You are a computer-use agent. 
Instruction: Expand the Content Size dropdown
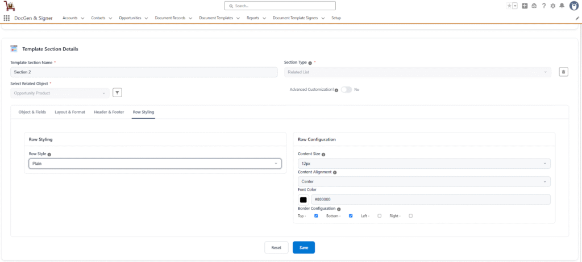pos(424,164)
